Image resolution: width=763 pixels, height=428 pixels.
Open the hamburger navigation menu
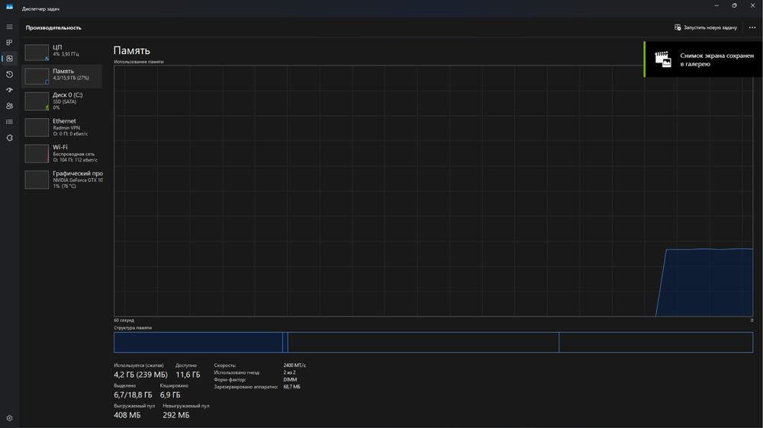click(9, 27)
